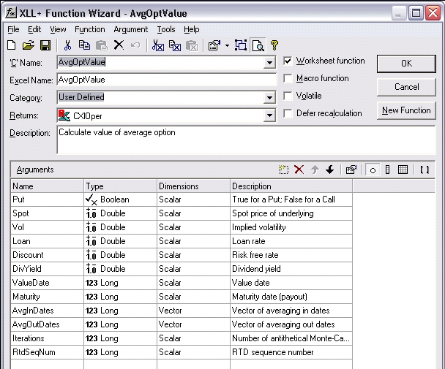Image resolution: width=445 pixels, height=369 pixels.
Task: Select the AvgOutDates argument name
Action: [47, 324]
